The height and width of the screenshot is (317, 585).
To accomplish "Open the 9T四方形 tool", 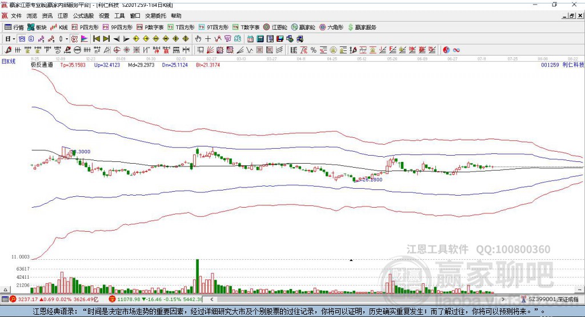I will pyautogui.click(x=214, y=27).
